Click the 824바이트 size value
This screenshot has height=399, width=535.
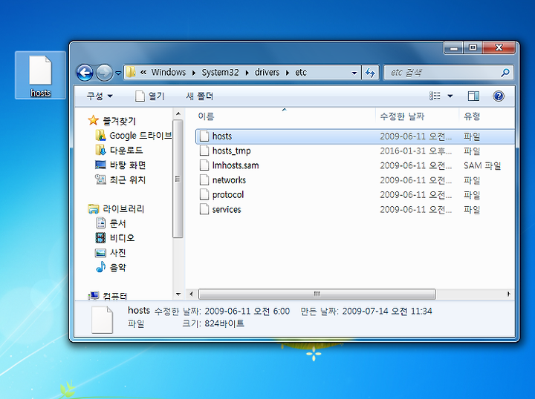click(224, 323)
